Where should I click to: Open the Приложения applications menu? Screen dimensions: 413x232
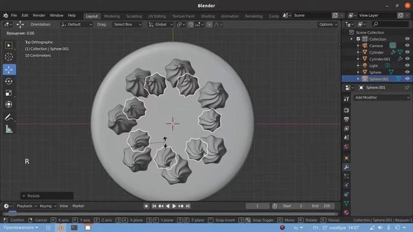pyautogui.click(x=21, y=227)
